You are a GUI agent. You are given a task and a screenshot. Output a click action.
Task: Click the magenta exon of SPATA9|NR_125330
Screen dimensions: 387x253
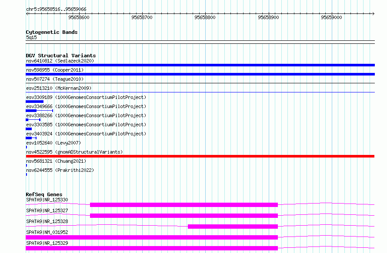pos(184,205)
